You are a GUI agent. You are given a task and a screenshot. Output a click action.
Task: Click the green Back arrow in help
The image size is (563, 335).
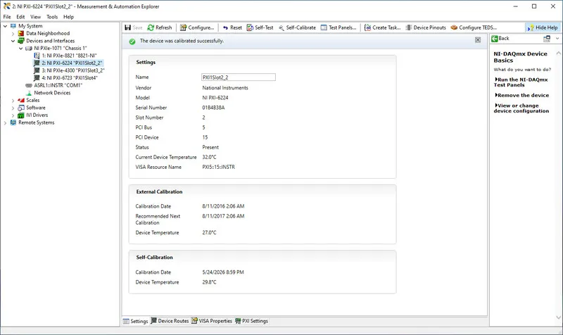point(495,39)
